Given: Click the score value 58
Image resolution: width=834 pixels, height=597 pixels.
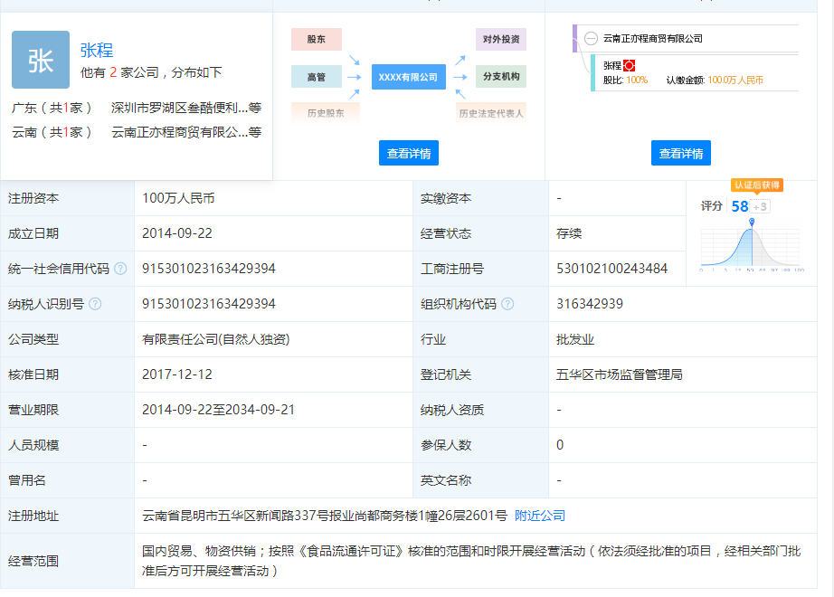Looking at the screenshot, I should coord(740,206).
